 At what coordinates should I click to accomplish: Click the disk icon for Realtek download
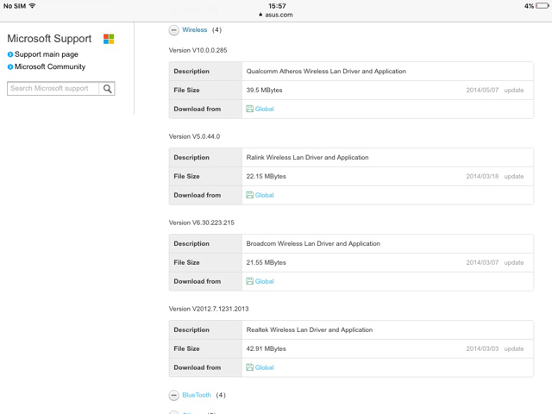(249, 367)
